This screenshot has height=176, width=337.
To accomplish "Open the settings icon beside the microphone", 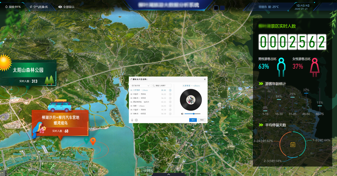I will point(136,120).
